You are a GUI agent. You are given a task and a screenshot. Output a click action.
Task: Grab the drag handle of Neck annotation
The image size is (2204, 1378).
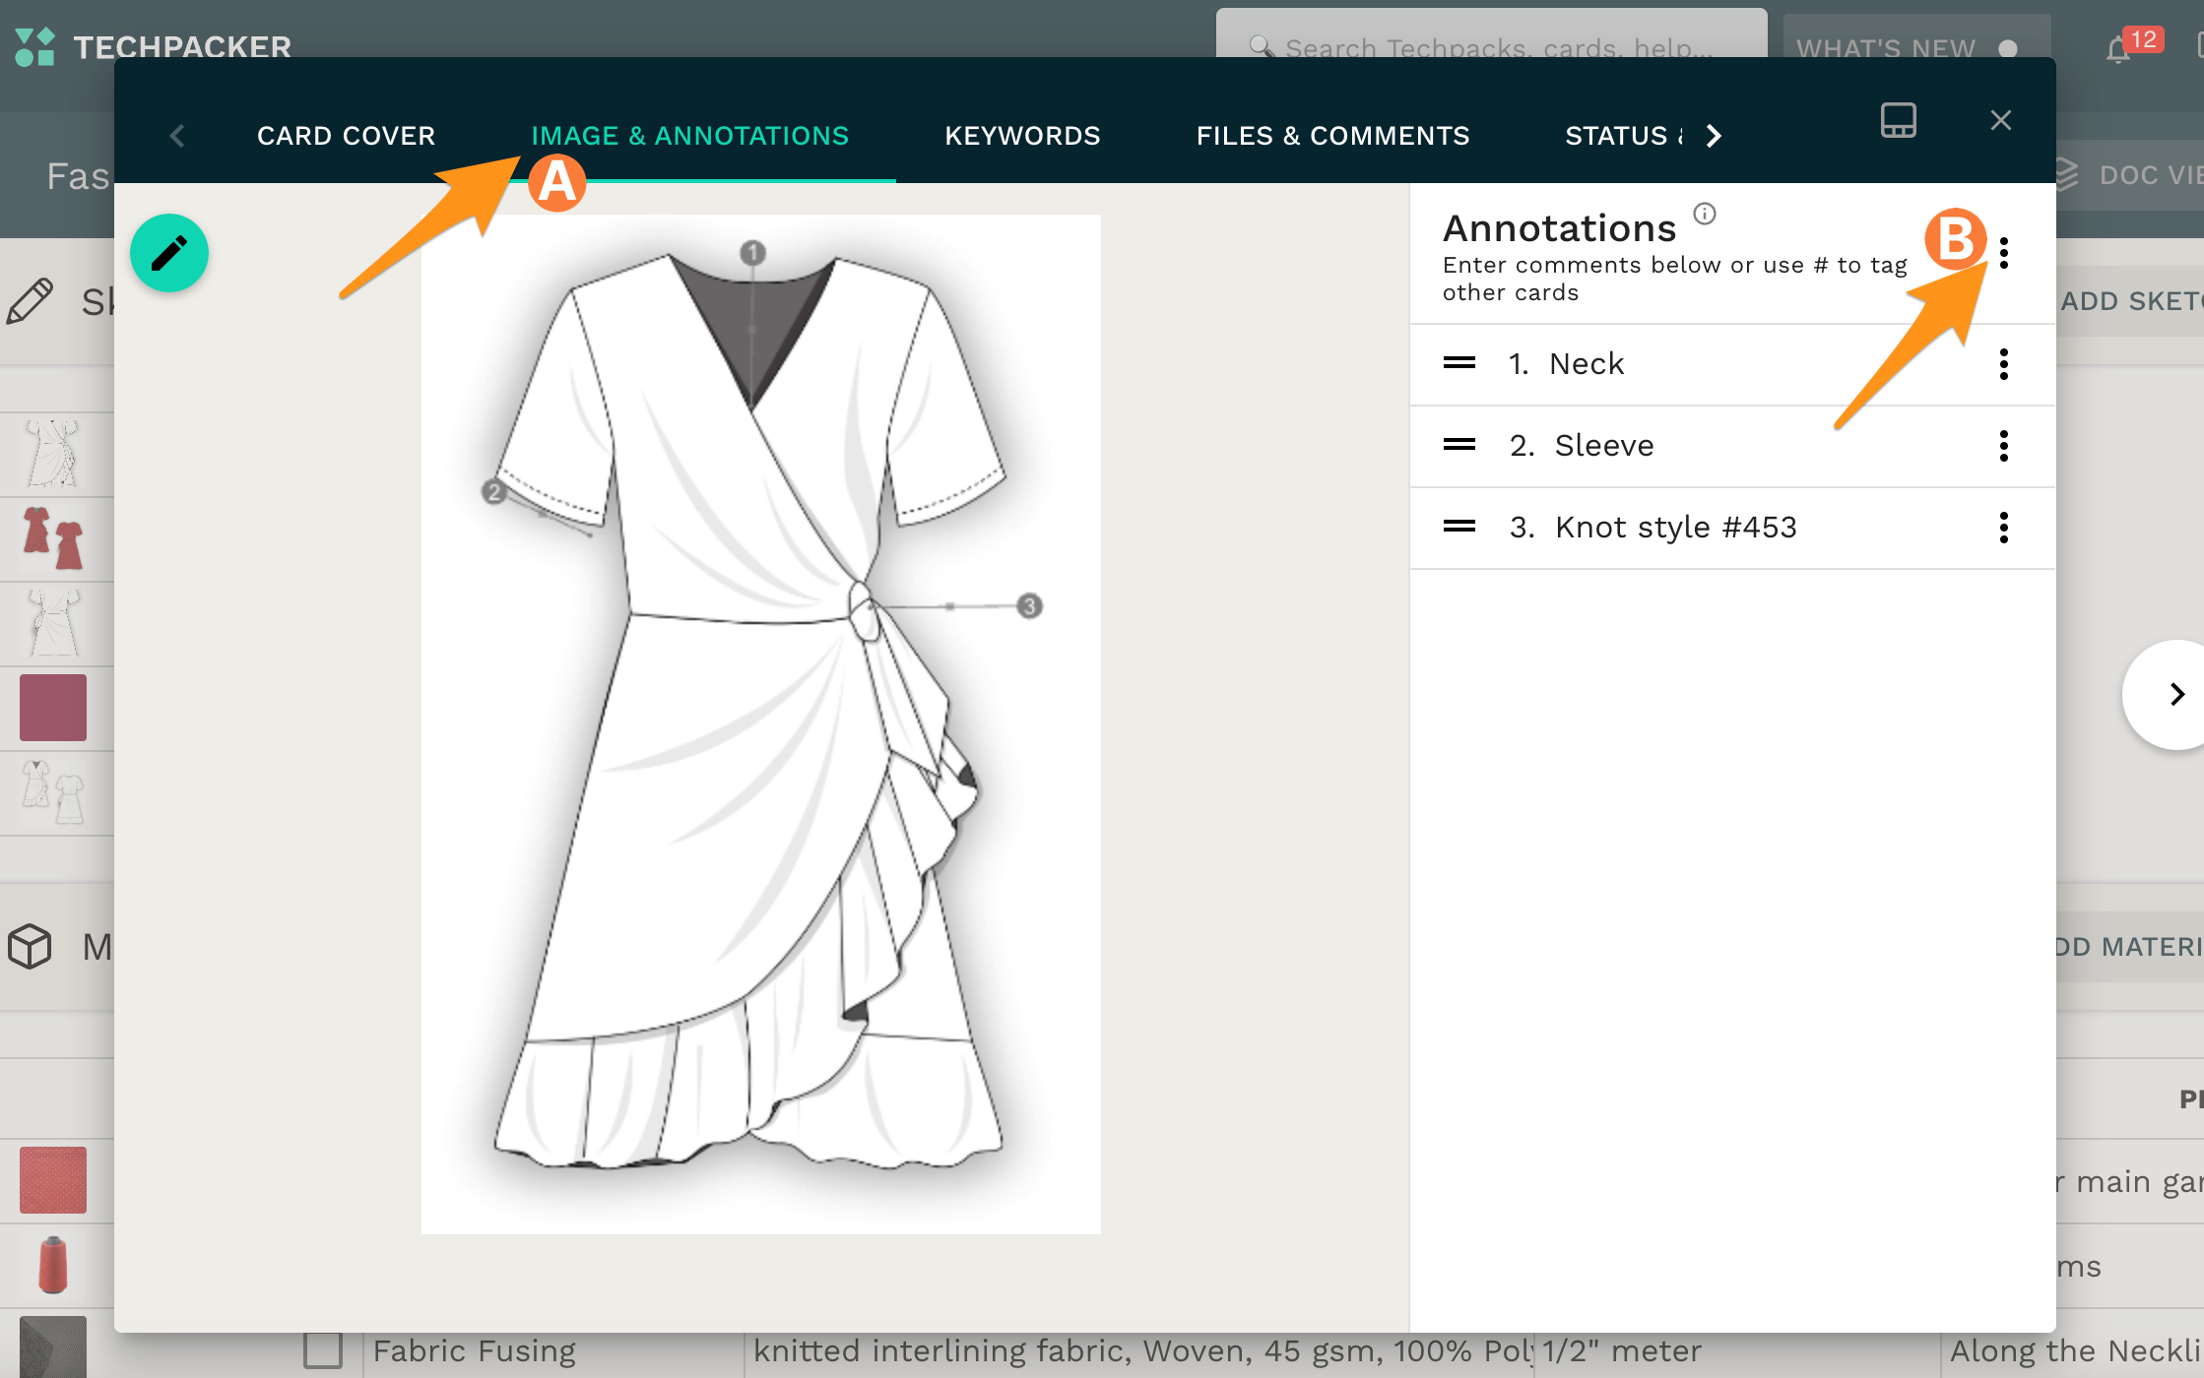(1459, 363)
